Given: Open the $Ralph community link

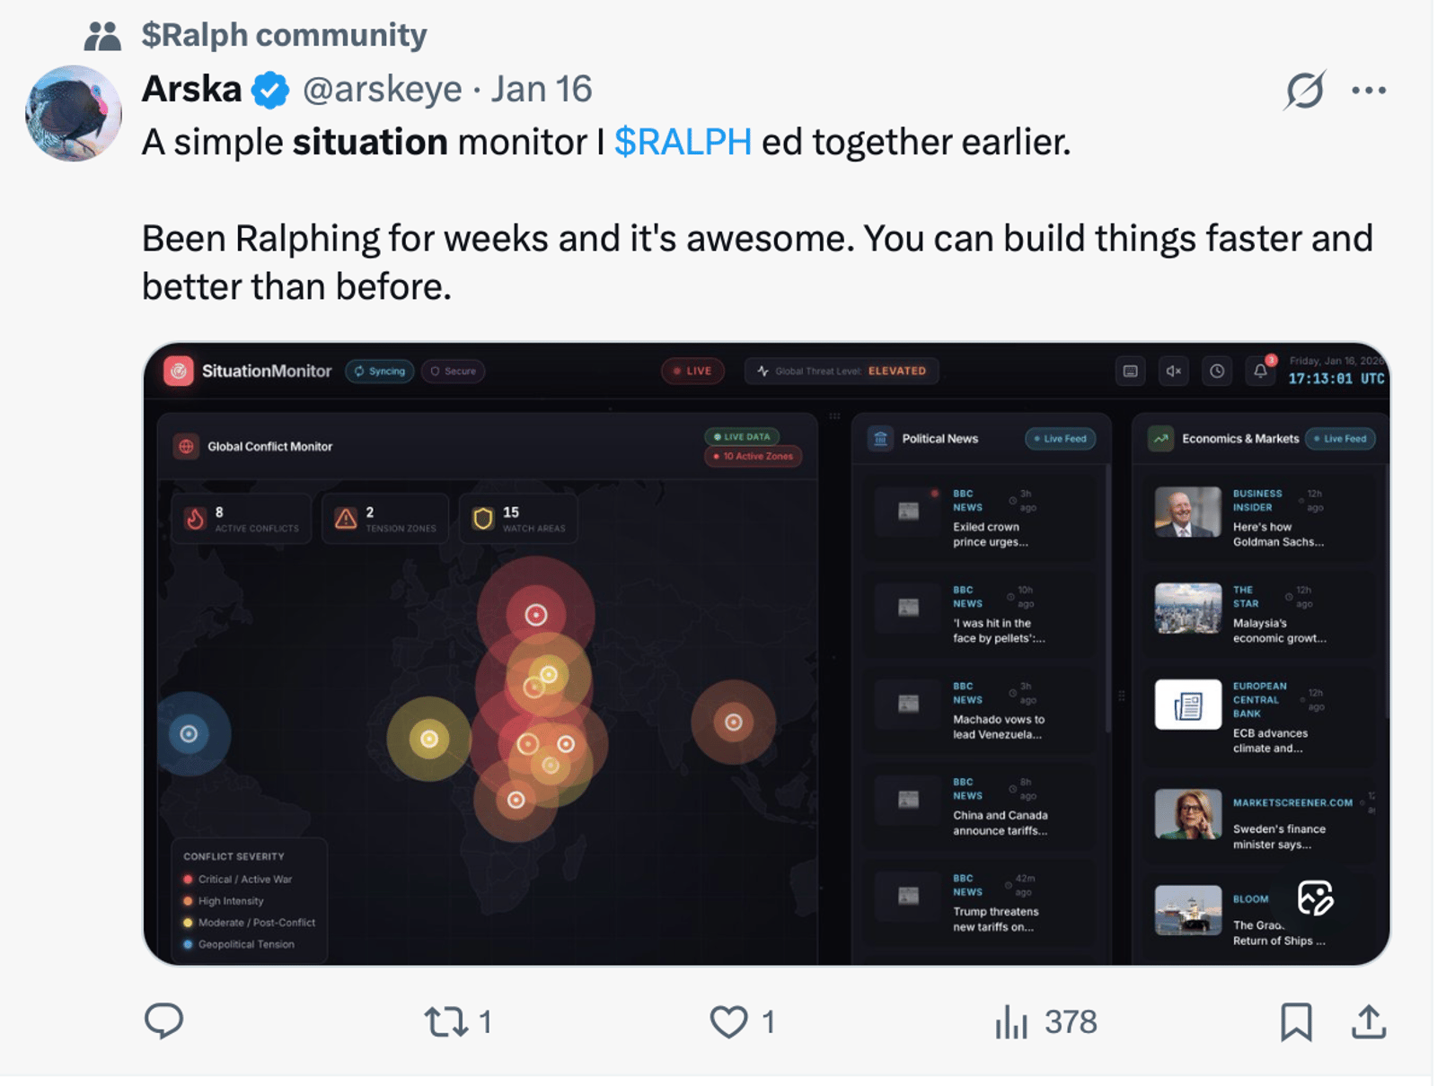Looking at the screenshot, I should [284, 35].
